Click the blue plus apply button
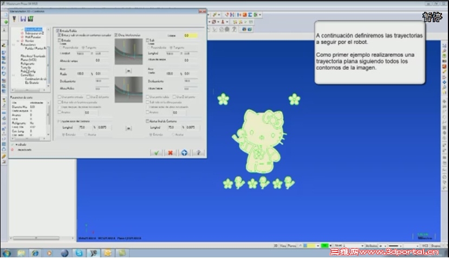Screen dimensions: 449x259 [184, 152]
